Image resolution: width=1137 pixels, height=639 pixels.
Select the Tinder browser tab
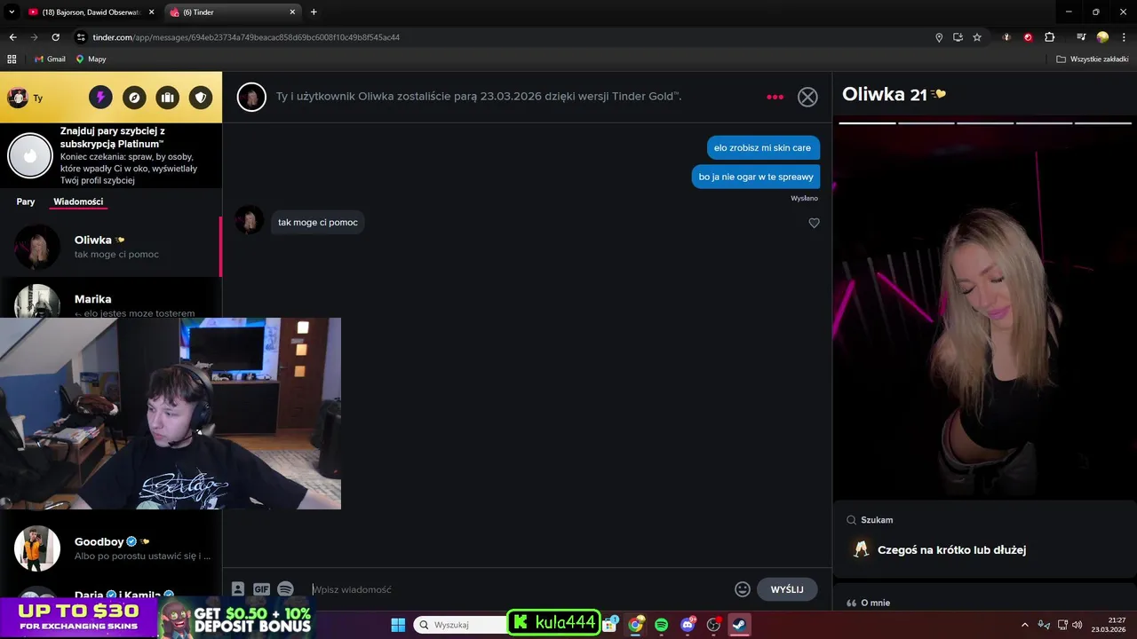(x=233, y=12)
